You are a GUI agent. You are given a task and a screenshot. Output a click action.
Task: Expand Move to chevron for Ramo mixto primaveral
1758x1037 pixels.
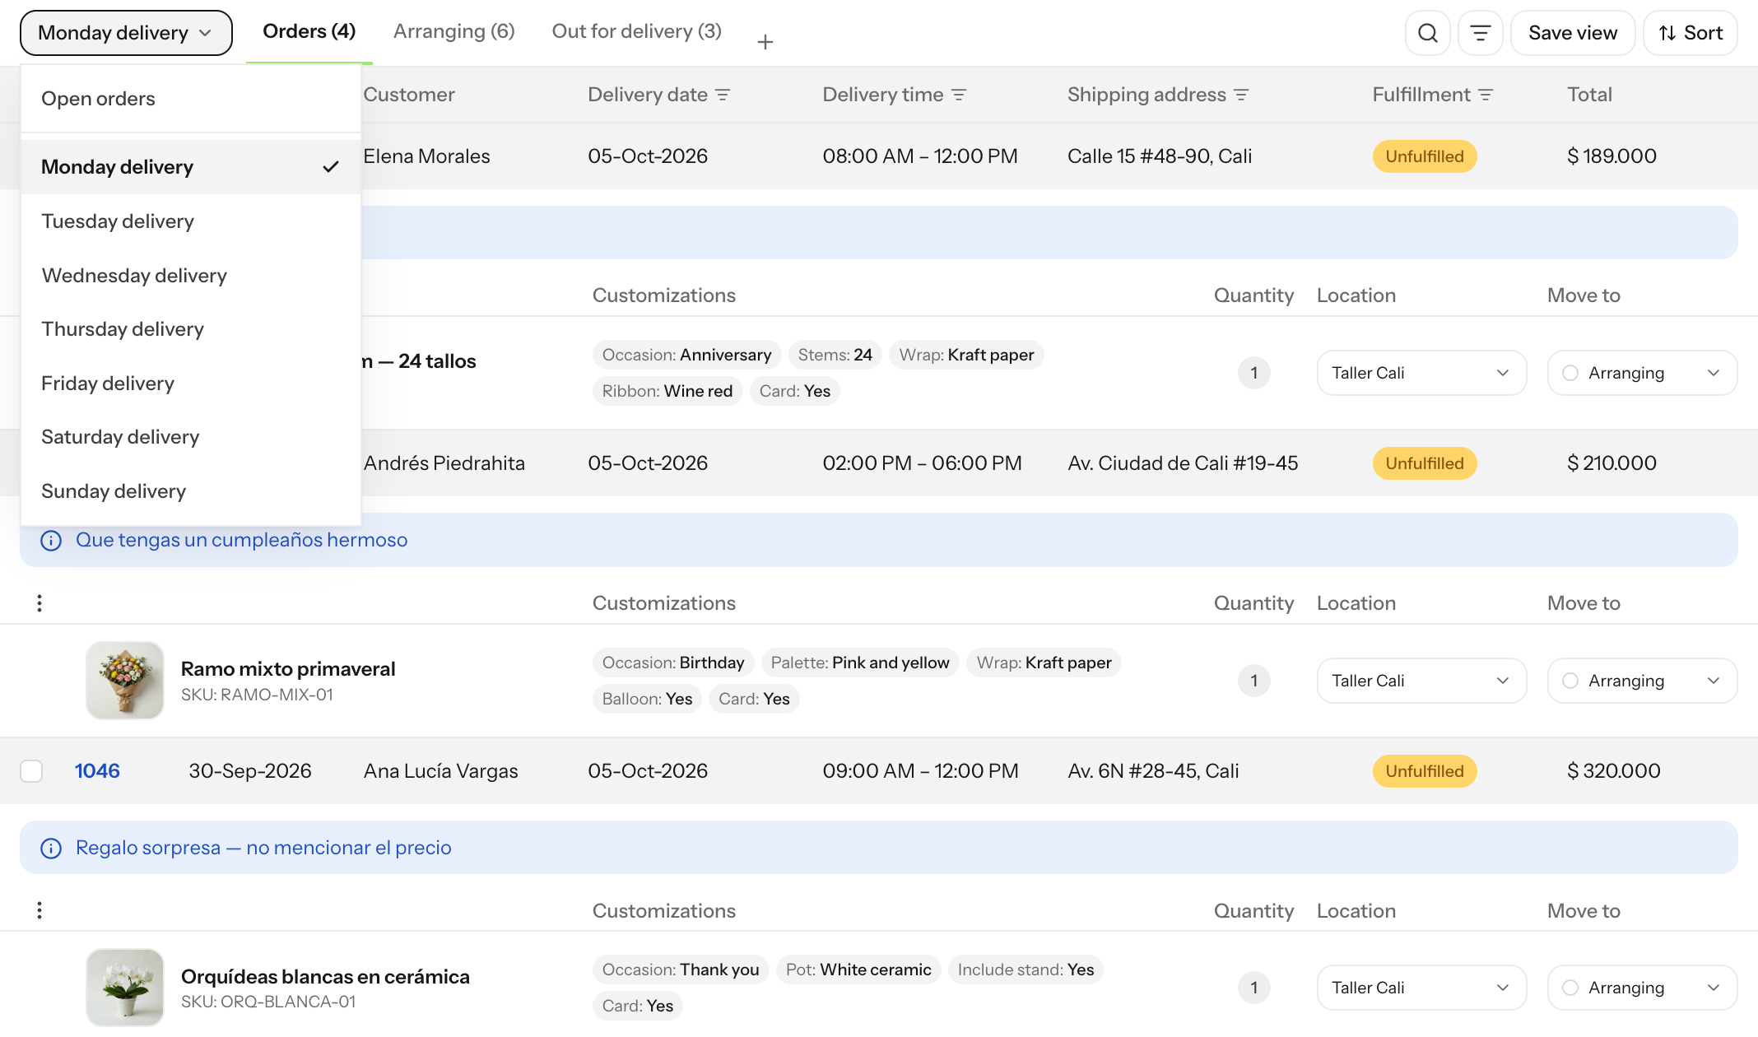coord(1714,681)
